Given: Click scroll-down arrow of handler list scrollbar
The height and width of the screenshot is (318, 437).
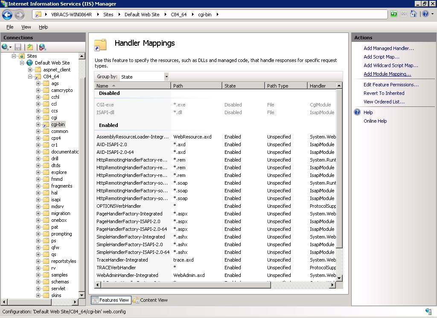Looking at the screenshot, I should coord(339,278).
